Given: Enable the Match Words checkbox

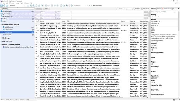Looking at the screenshot, I should [142, 9].
